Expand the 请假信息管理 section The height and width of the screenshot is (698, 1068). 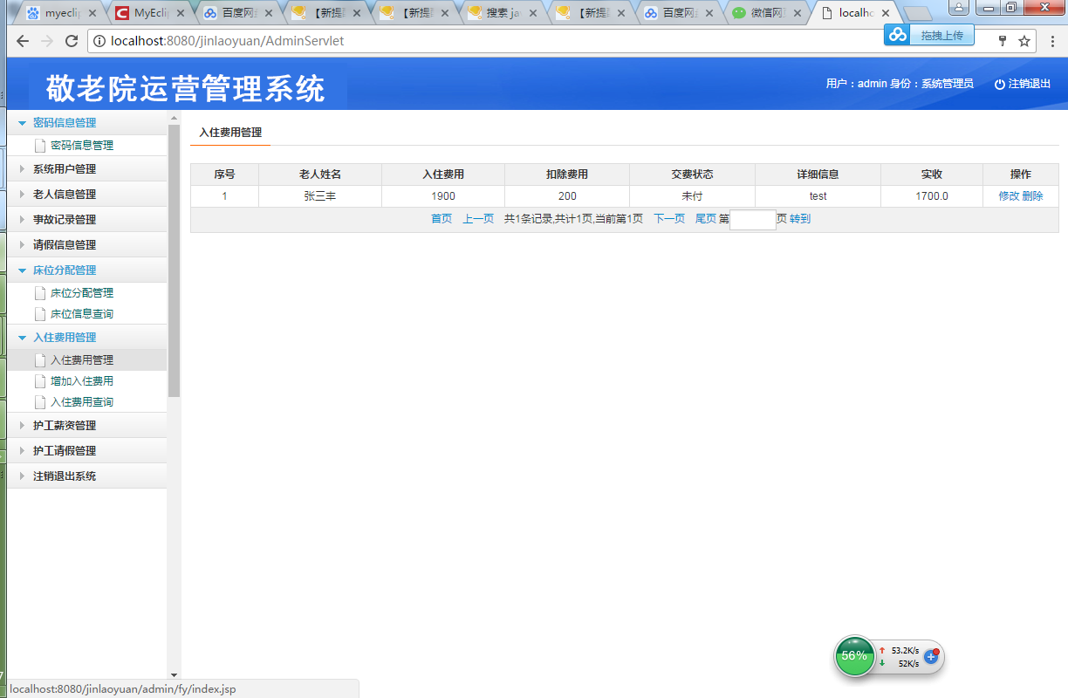coord(23,245)
